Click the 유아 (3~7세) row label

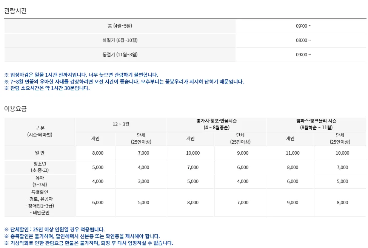(40, 181)
